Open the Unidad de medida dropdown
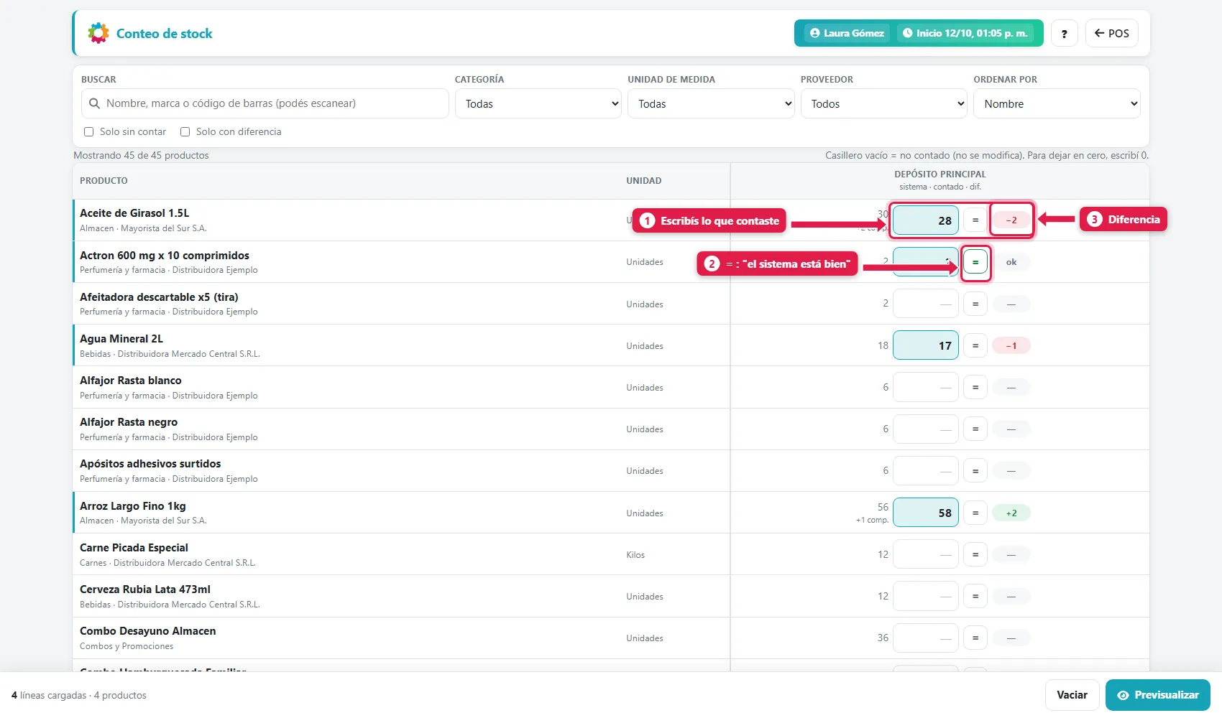The image size is (1222, 718). [711, 103]
